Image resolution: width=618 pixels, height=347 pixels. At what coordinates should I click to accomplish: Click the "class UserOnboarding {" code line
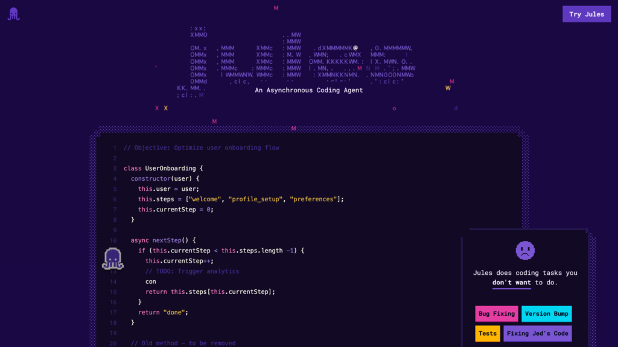click(163, 169)
